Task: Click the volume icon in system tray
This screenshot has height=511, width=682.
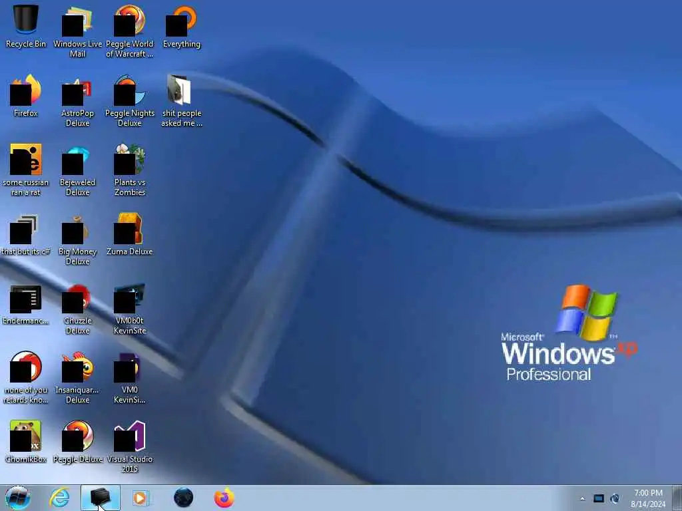Action: tap(615, 498)
